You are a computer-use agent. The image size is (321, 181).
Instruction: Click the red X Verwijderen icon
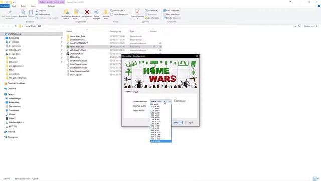pyautogui.click(x=87, y=12)
